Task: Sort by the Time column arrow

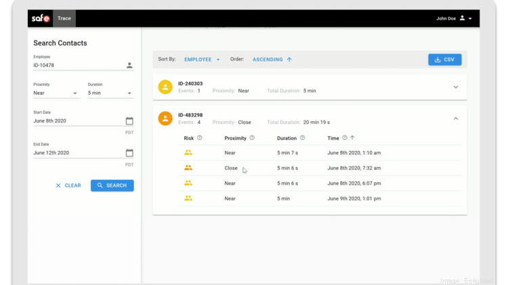Action: (x=352, y=138)
